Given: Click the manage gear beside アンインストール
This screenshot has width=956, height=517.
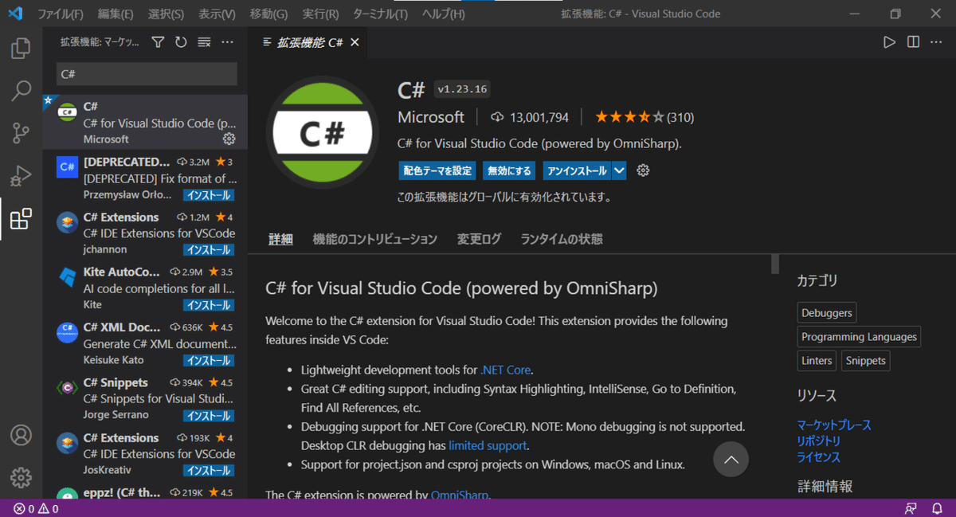Looking at the screenshot, I should click(x=644, y=170).
